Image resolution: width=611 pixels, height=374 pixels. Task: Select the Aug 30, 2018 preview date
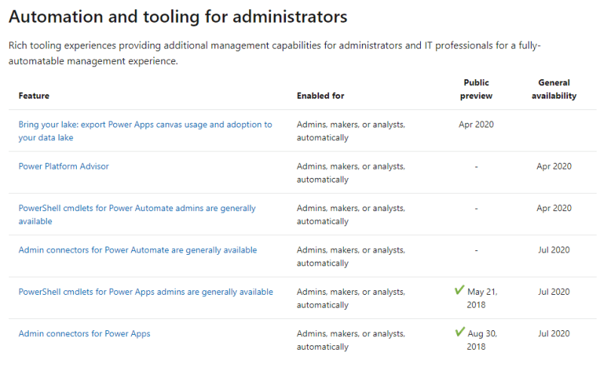[x=482, y=340]
